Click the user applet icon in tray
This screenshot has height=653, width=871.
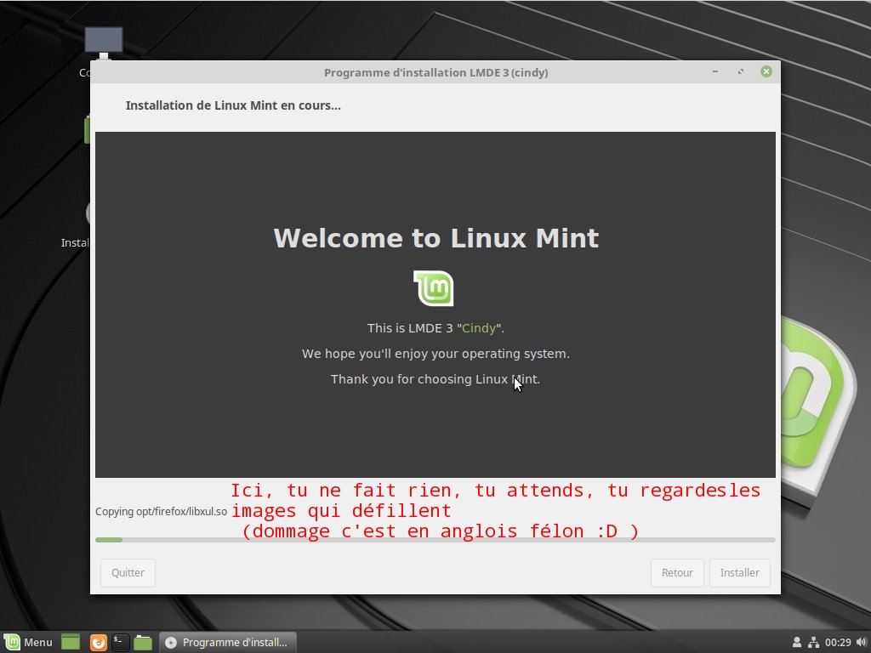pyautogui.click(x=797, y=642)
